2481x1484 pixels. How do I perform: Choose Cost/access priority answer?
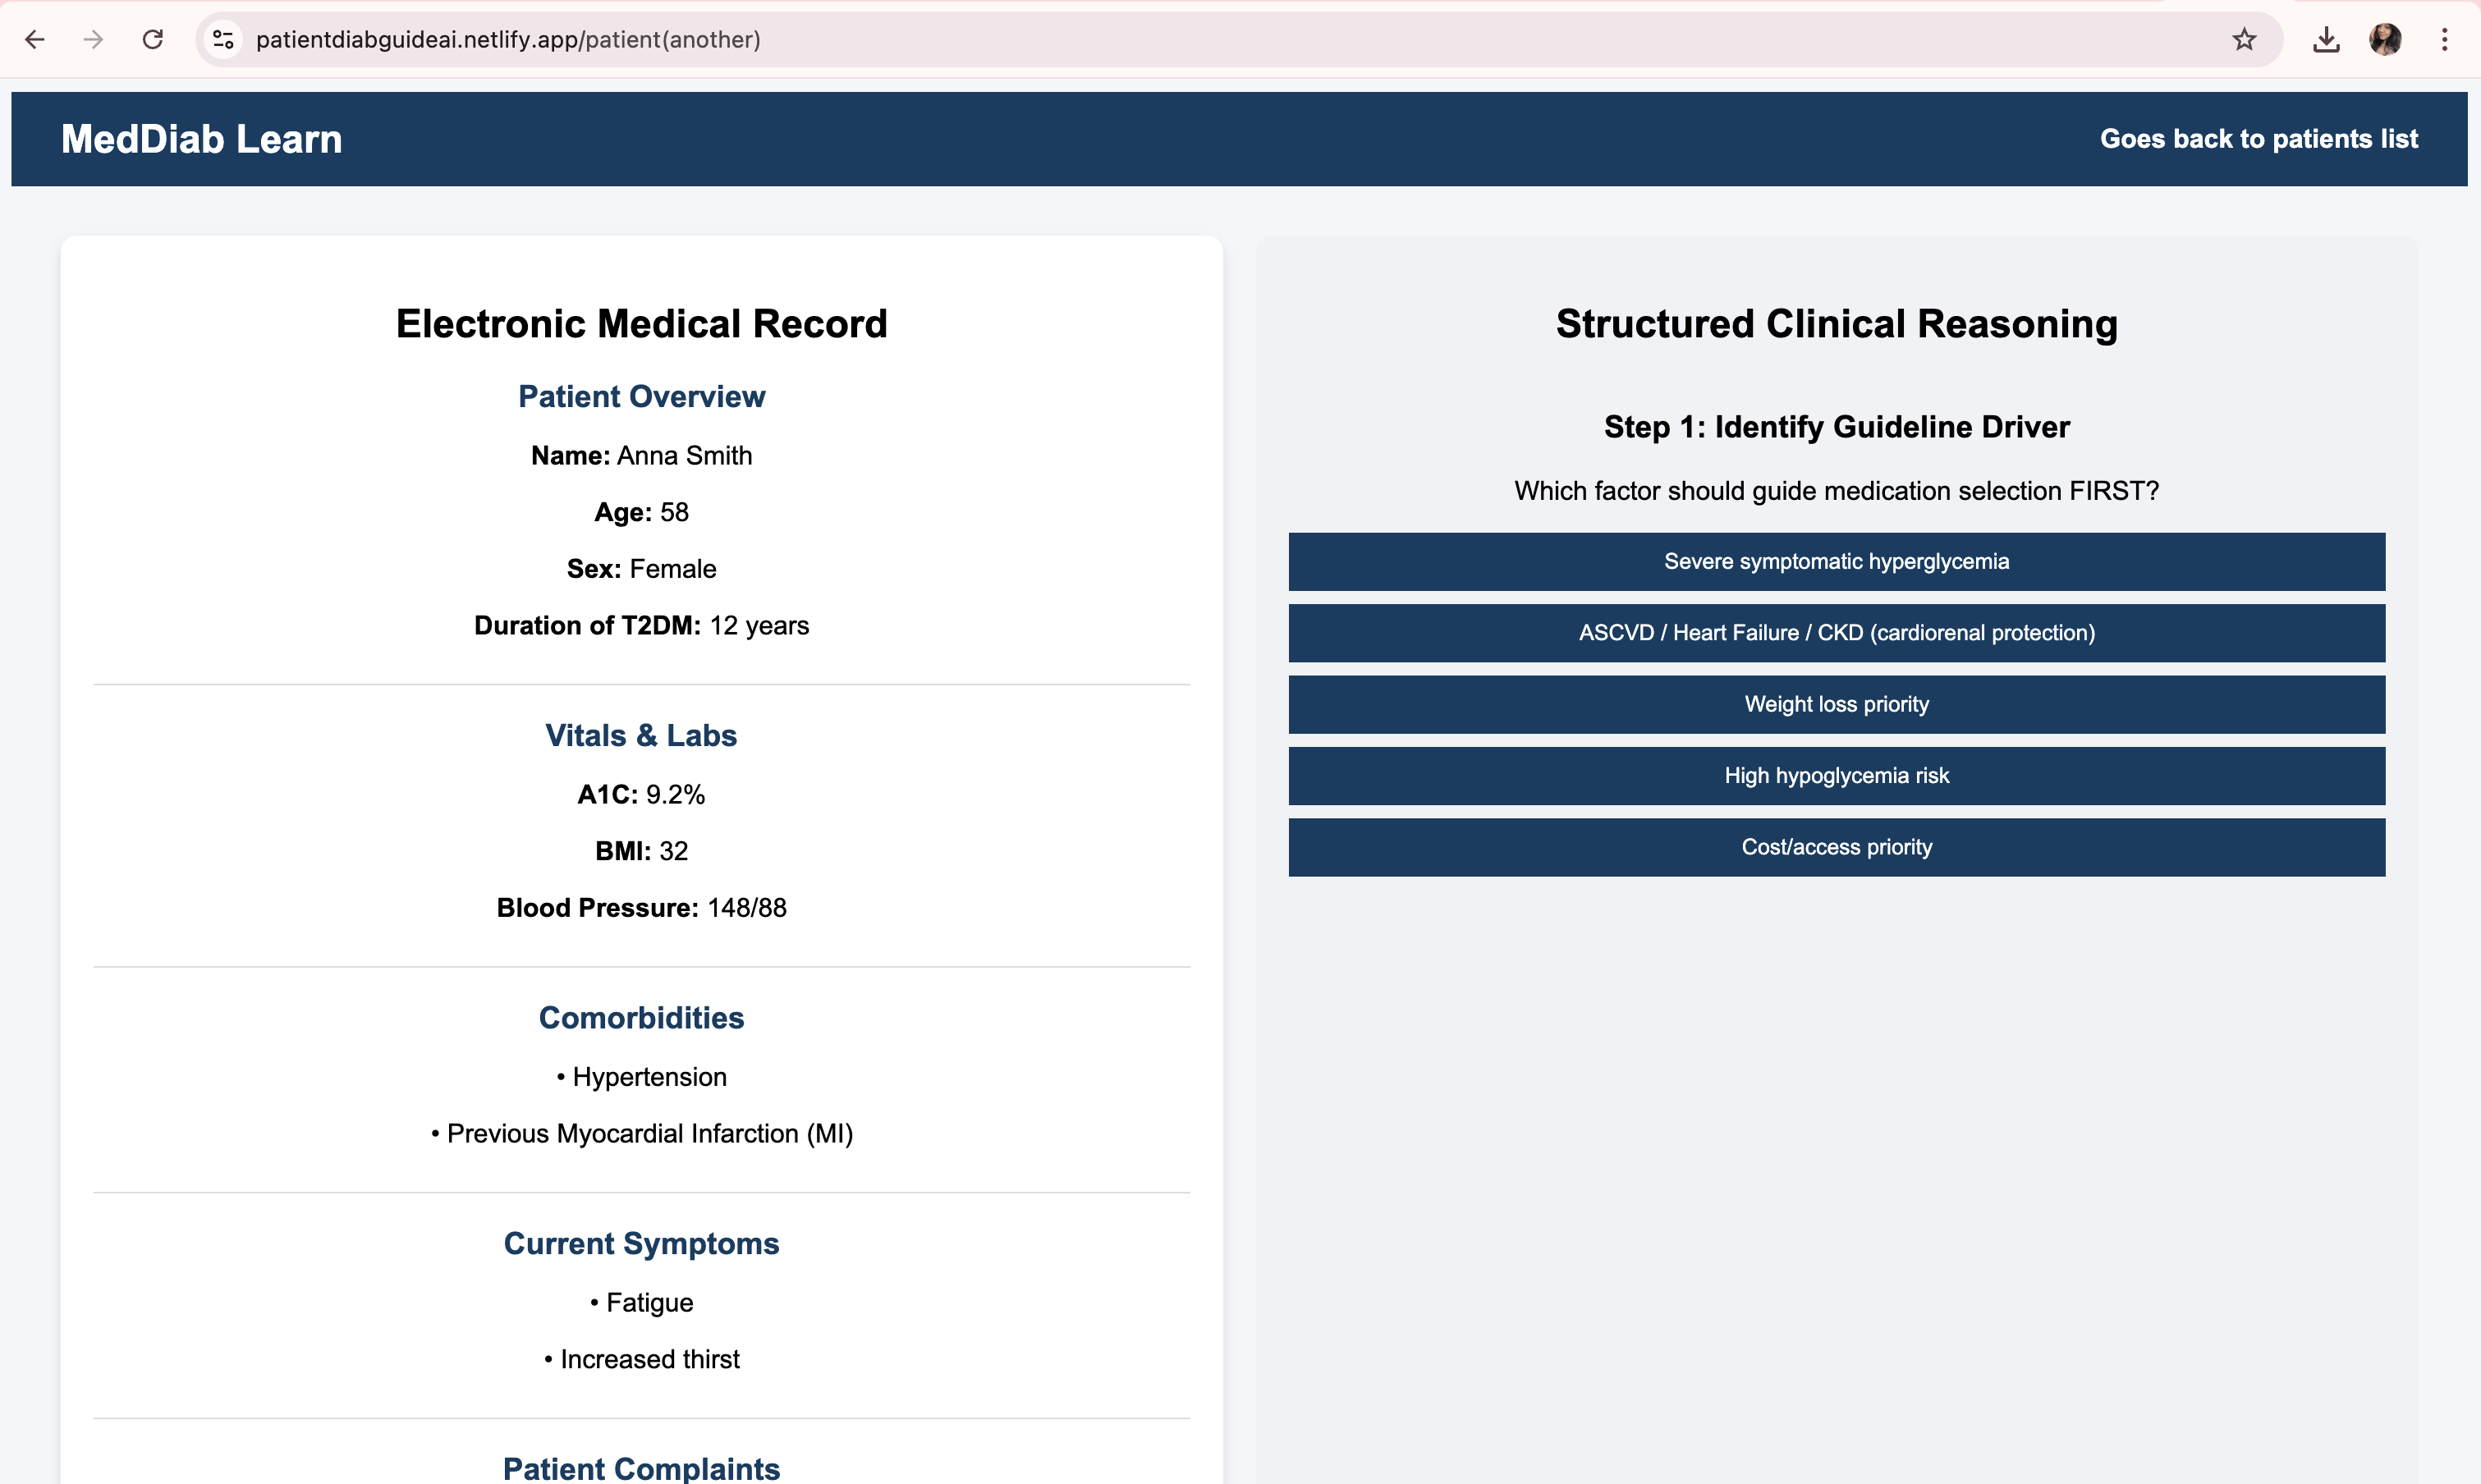[1836, 847]
